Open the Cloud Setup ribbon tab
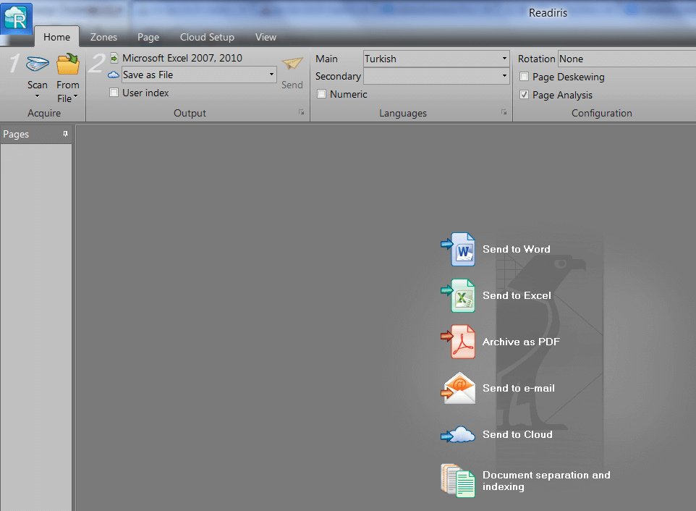Screen dimensions: 696x511 (207, 37)
